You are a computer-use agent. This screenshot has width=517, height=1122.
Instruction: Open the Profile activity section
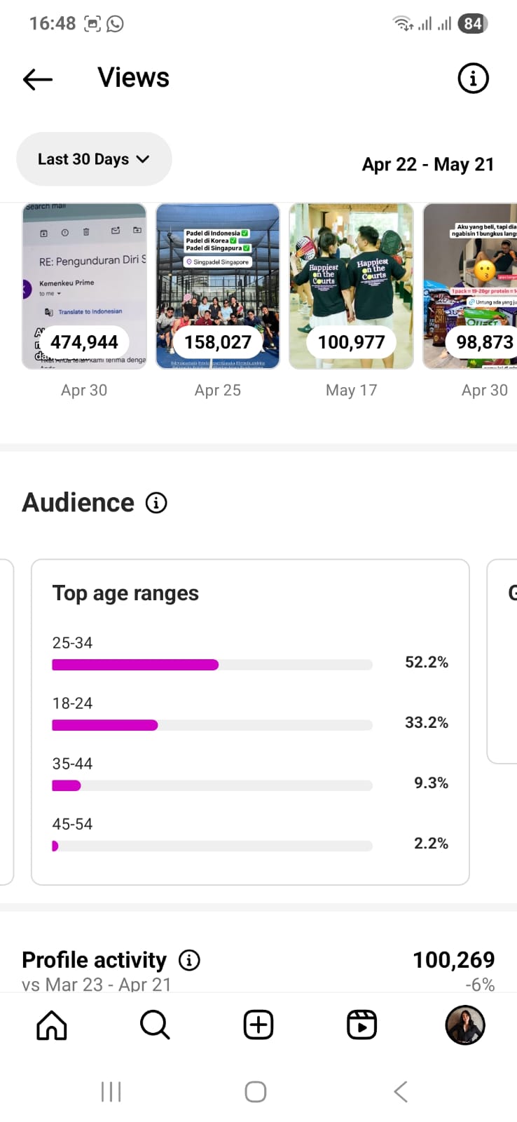tap(95, 960)
